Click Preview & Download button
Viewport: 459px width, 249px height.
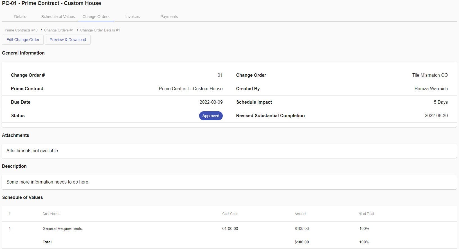click(x=68, y=40)
